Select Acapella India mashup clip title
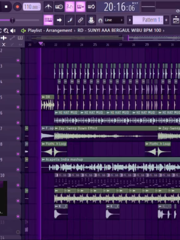This screenshot has height=240, width=180. tap(64, 160)
